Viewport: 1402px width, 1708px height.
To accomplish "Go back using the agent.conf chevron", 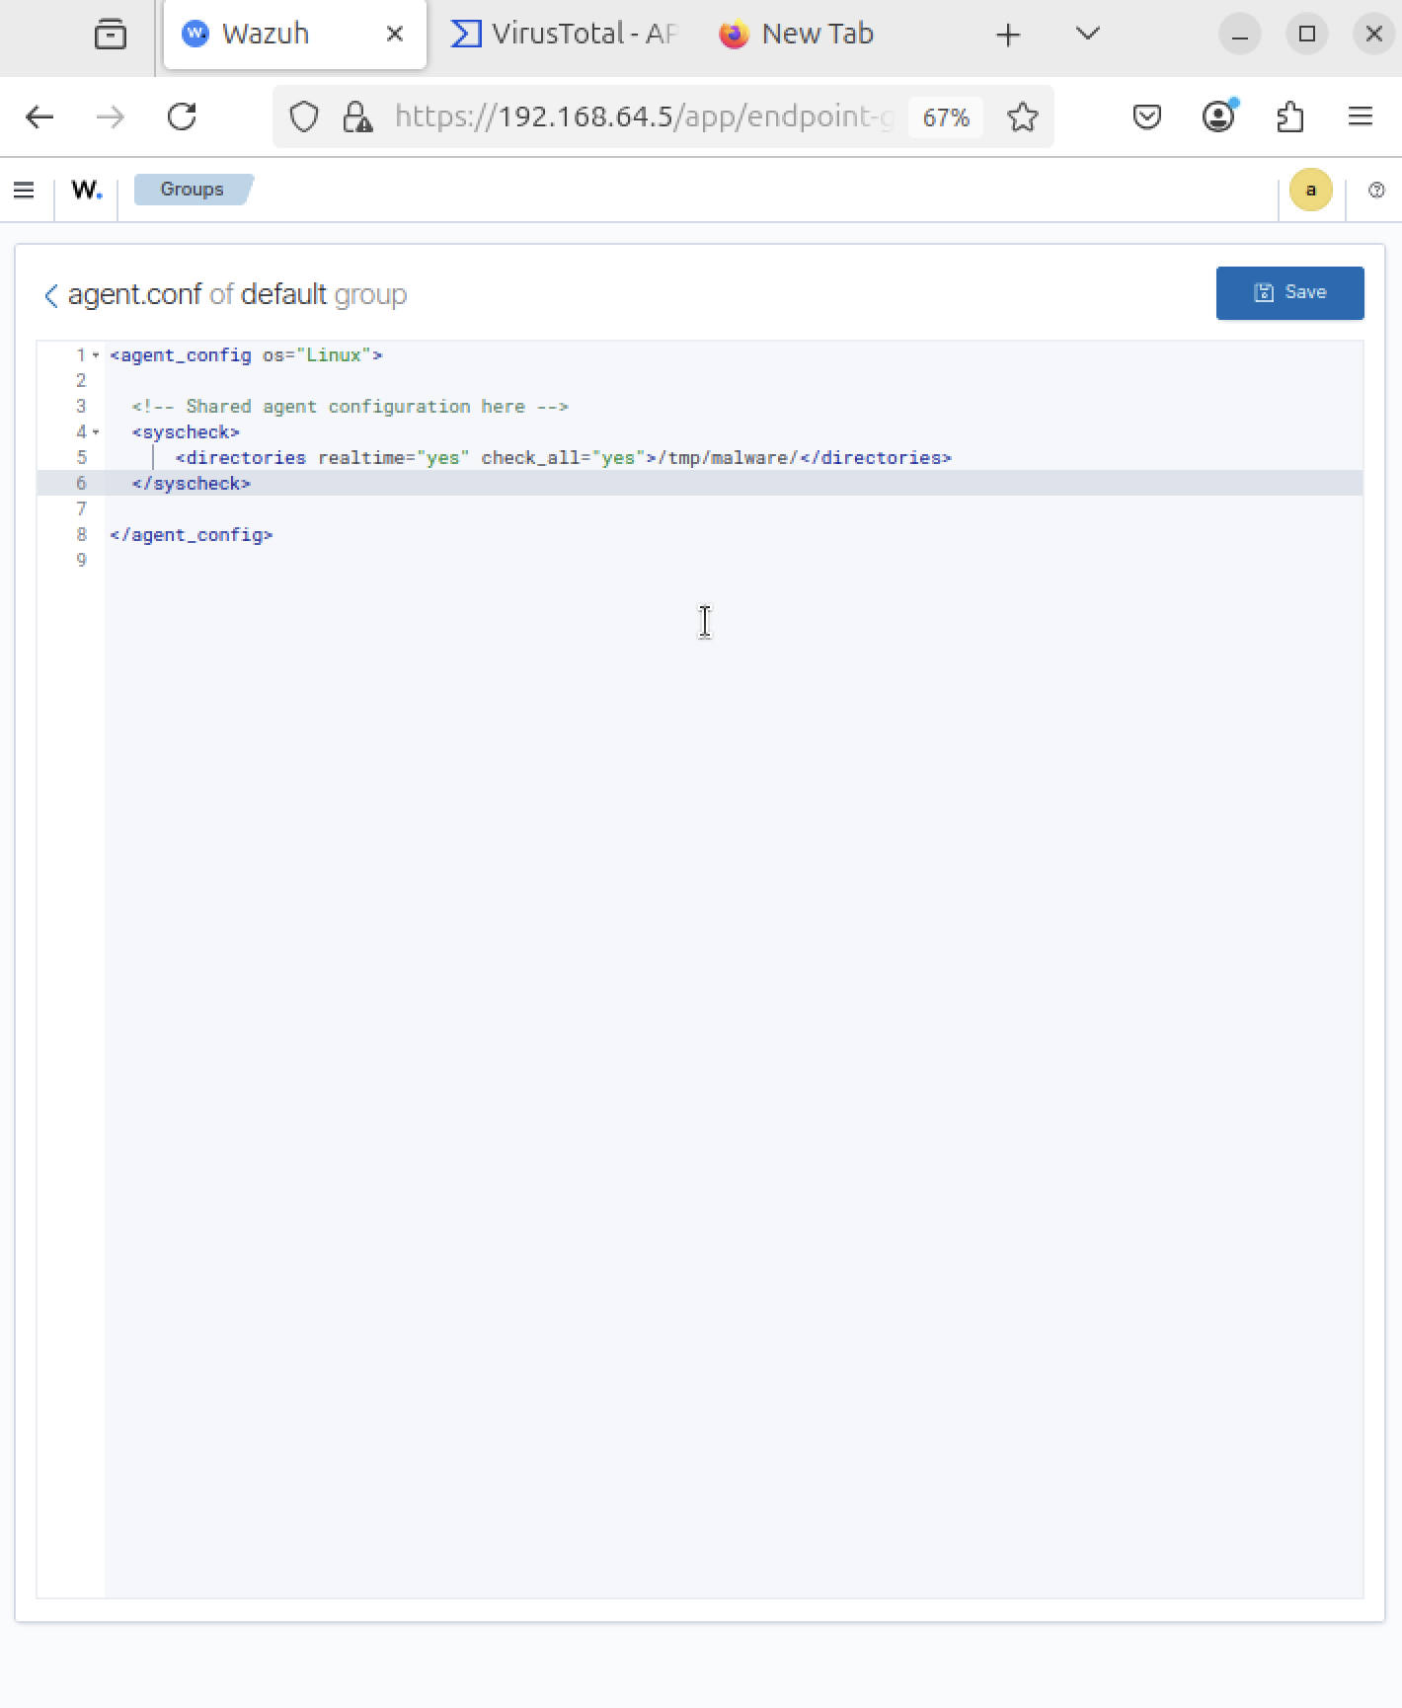I will (x=51, y=295).
